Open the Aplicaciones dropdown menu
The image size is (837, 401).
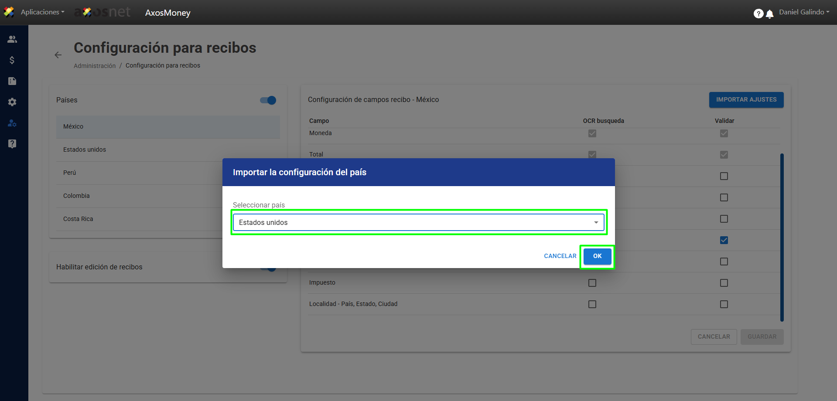tap(42, 12)
